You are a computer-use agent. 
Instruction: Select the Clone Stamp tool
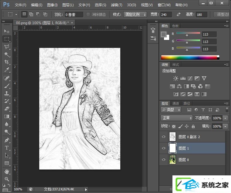pyautogui.click(x=7, y=93)
